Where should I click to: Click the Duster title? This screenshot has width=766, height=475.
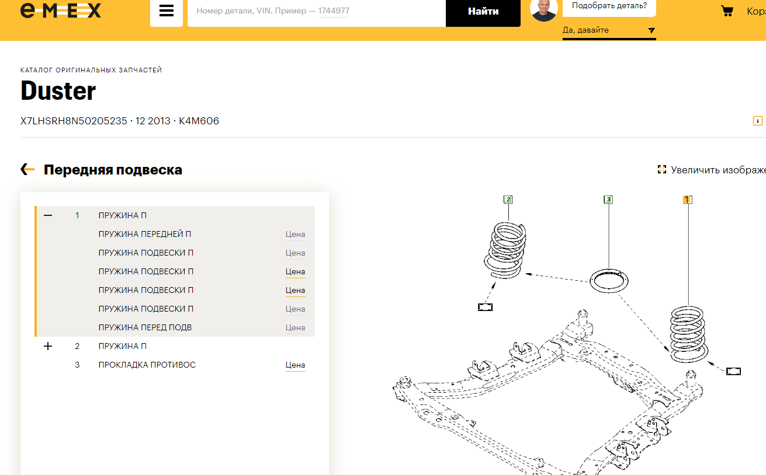tap(58, 91)
